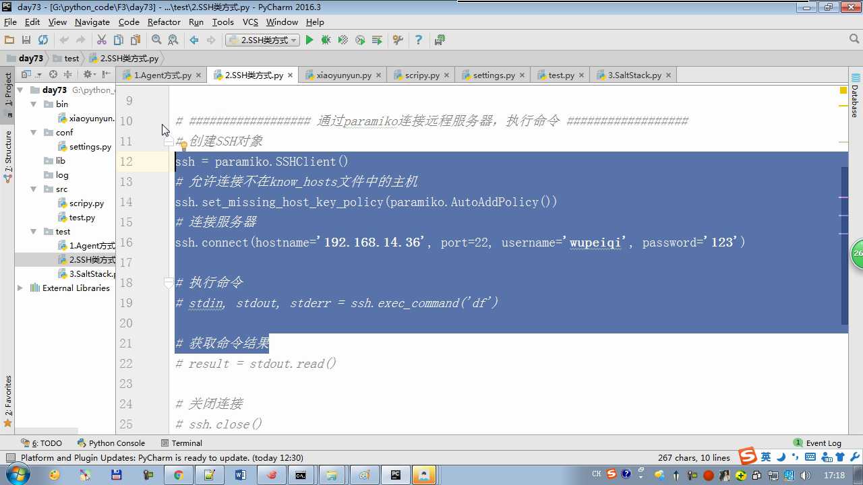Screen dimensions: 863x485
Task: Click the yellow inspection status indicator
Action: point(843,90)
